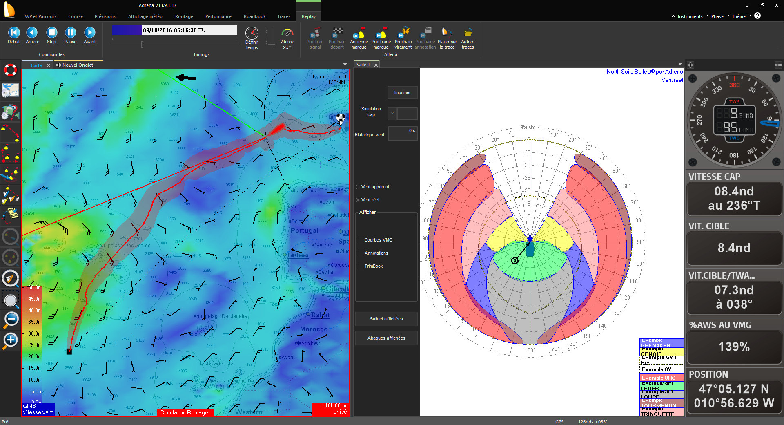Switch to Affichage météo tab
The height and width of the screenshot is (425, 784).
click(x=145, y=16)
